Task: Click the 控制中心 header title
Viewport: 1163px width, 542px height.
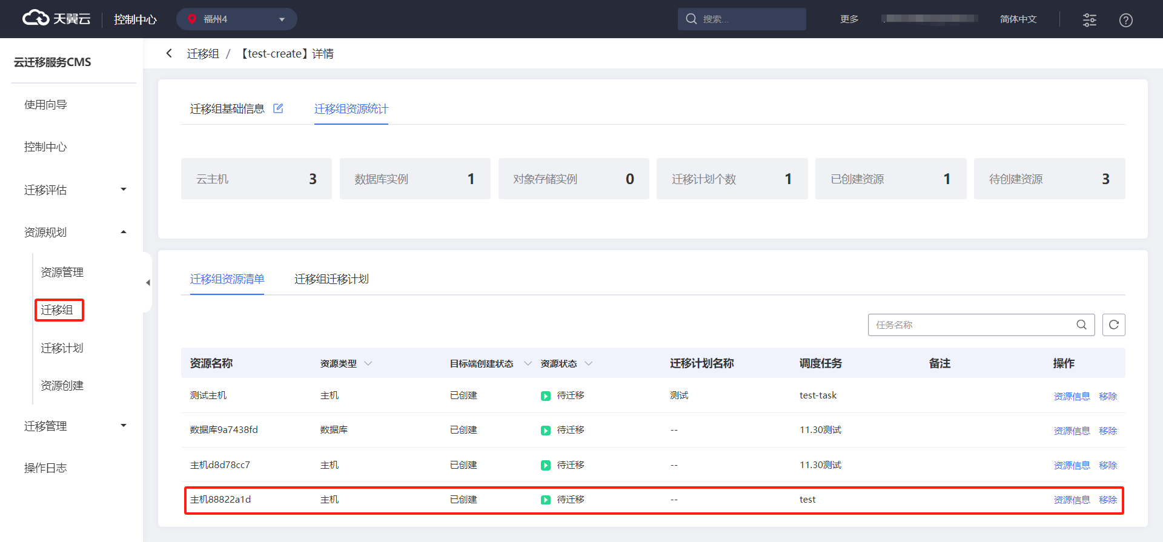Action: coord(135,19)
